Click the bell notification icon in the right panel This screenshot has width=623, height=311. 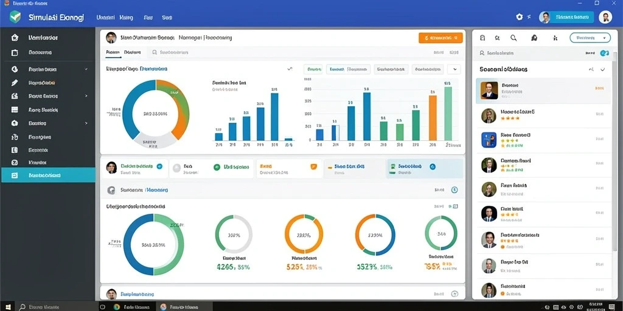click(x=534, y=38)
